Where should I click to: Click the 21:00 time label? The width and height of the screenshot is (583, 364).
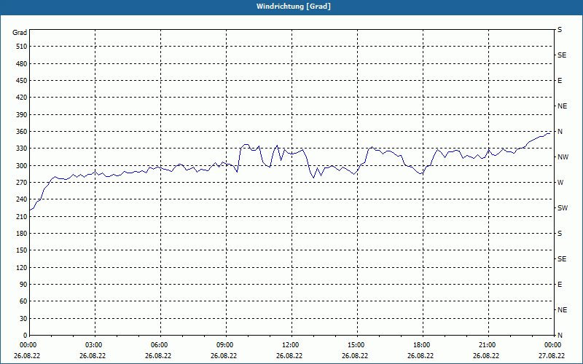[x=487, y=345]
